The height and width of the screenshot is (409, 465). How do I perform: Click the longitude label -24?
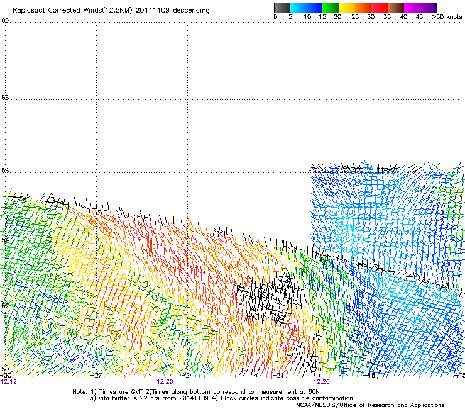point(187,375)
